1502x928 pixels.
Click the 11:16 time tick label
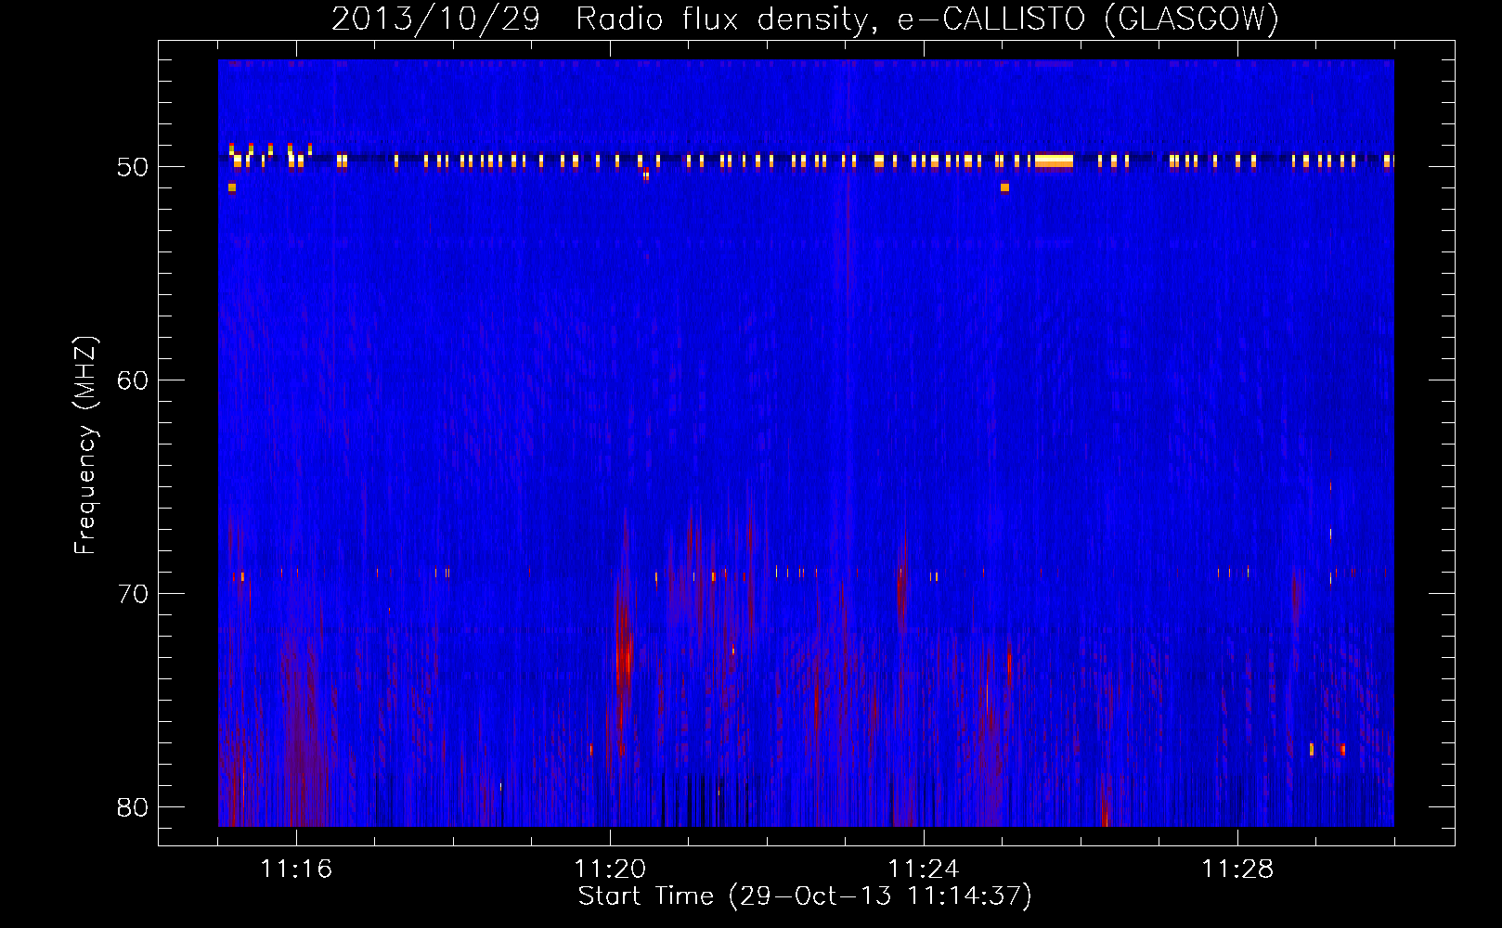tap(296, 870)
